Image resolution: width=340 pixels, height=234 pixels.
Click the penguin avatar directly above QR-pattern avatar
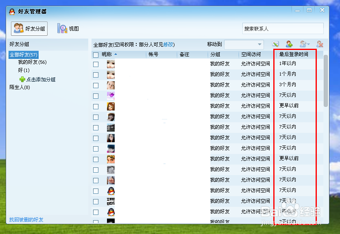point(111,191)
